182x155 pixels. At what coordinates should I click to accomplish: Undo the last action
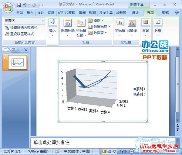(25, 5)
